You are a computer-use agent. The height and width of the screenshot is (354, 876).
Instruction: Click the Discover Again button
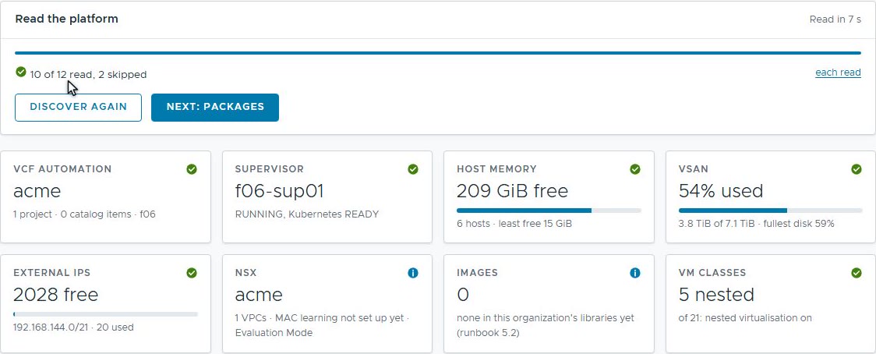pyautogui.click(x=78, y=108)
